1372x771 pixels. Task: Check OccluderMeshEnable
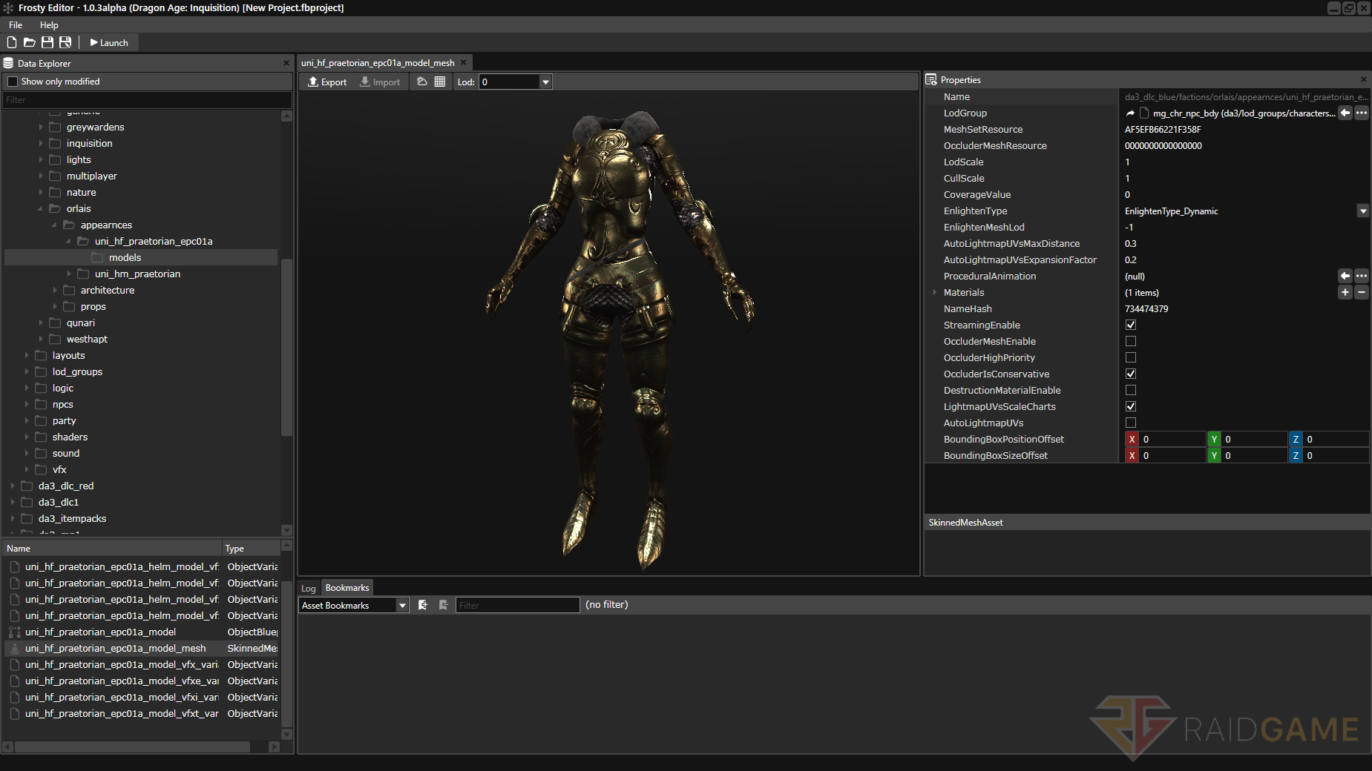click(1131, 341)
